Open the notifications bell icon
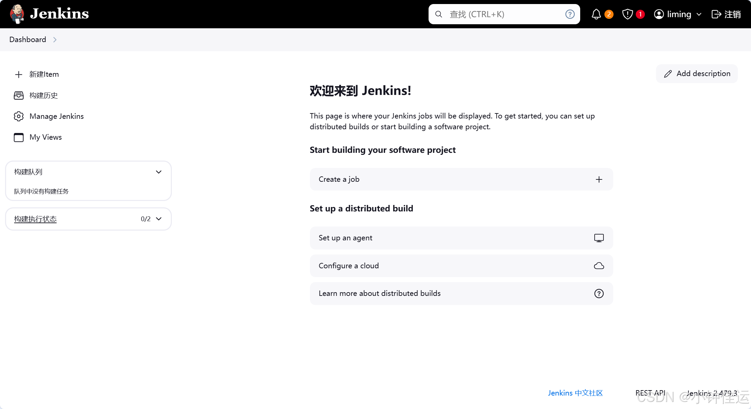Viewport: 751px width, 409px height. pyautogui.click(x=596, y=14)
